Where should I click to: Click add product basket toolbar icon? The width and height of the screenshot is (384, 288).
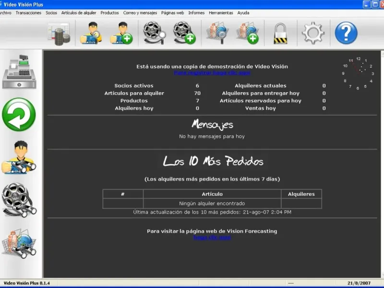pyautogui.click(x=248, y=33)
